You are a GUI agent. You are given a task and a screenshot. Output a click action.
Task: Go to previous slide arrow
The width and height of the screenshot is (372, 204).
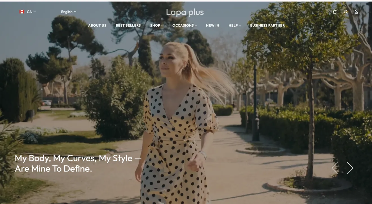pos(335,168)
